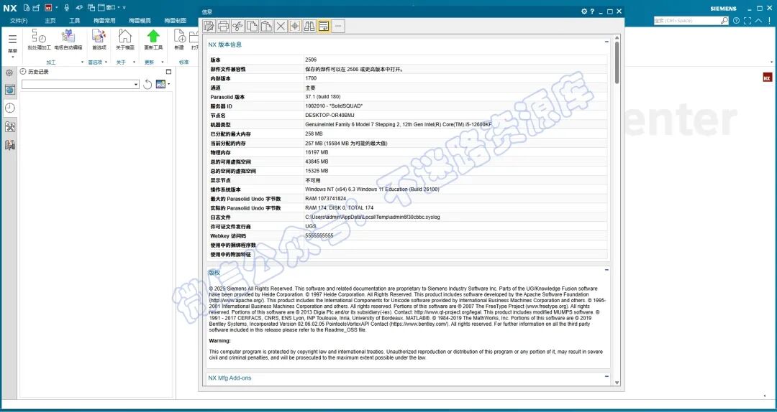Viewport: 777px width, 412px height.
Task: Maximize the 历史记录 panel square button
Action: pyautogui.click(x=168, y=72)
